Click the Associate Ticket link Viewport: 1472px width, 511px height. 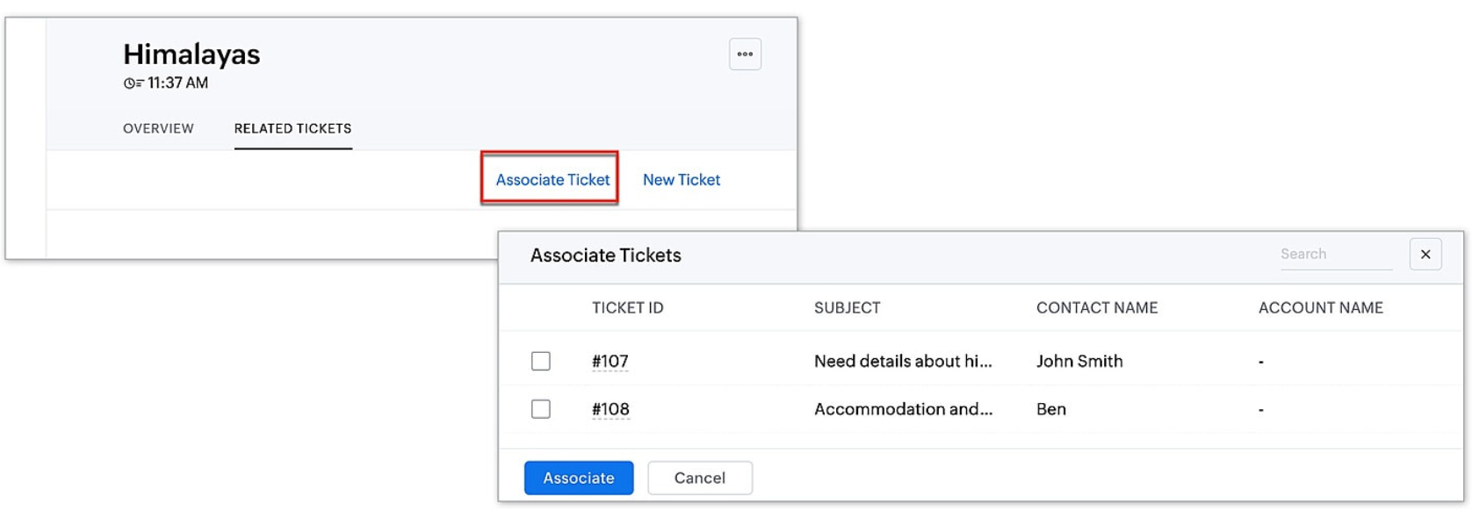(552, 180)
